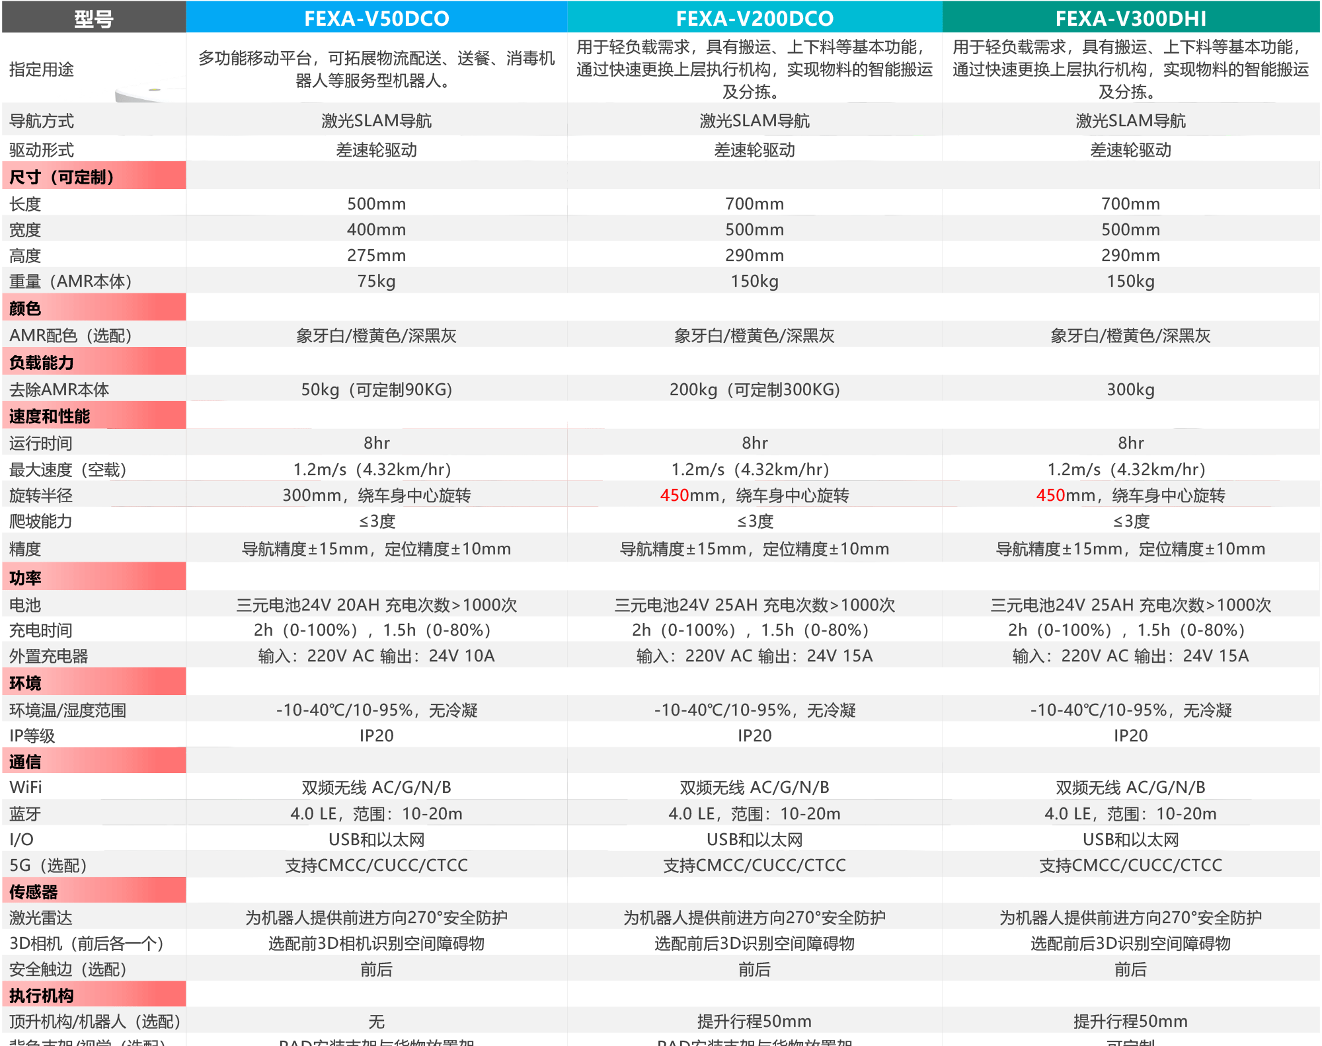Select the 通信 section header
Image resolution: width=1322 pixels, height=1046 pixels.
(25, 761)
